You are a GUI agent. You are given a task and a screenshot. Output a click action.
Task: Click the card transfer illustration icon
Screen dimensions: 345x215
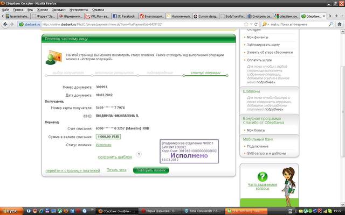[53, 58]
